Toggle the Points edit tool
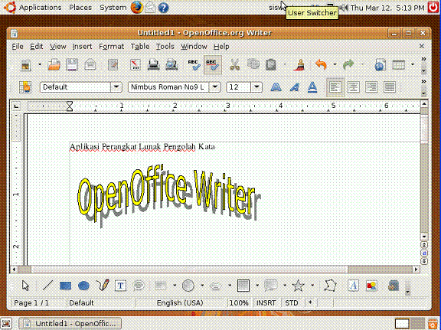This screenshot has width=441, height=330. tap(330, 286)
